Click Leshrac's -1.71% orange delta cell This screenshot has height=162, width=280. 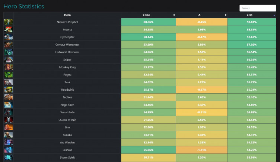(201, 150)
